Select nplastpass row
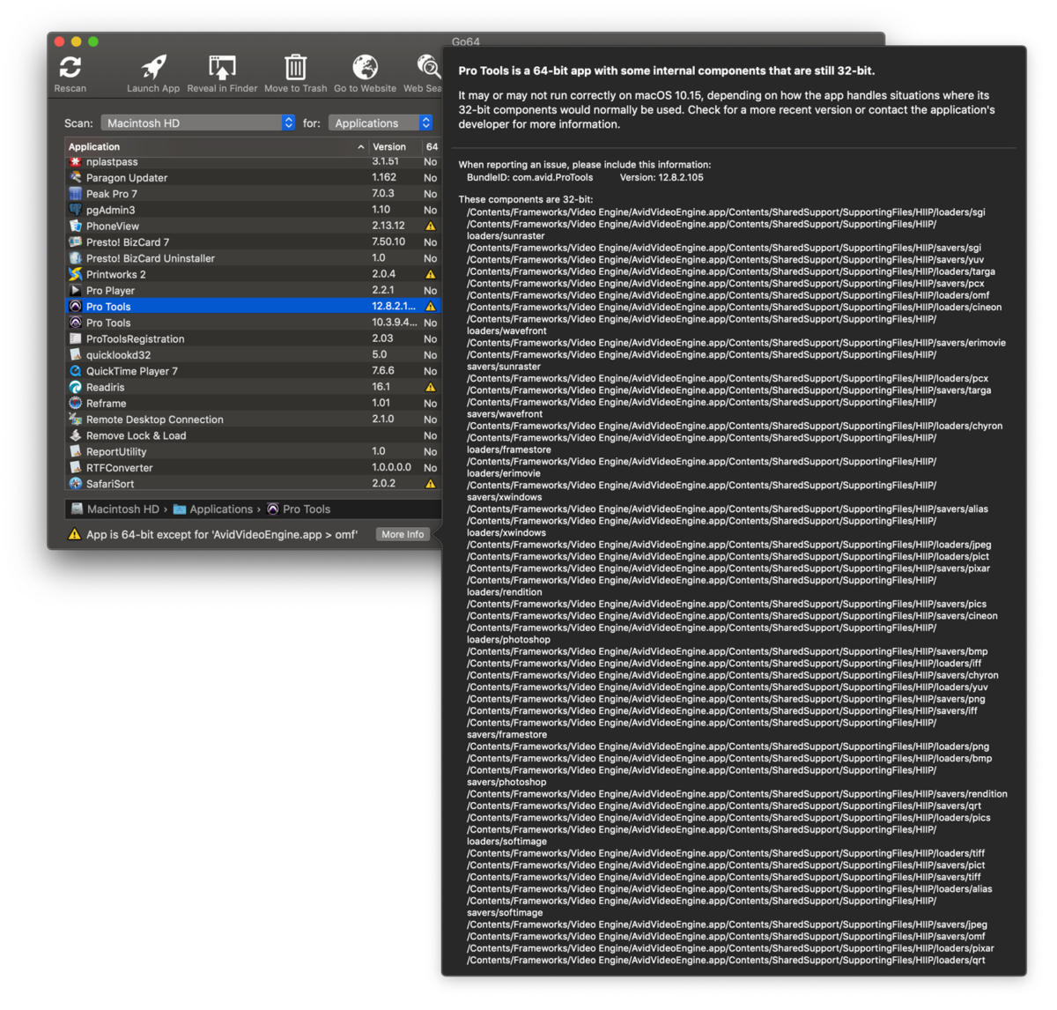The width and height of the screenshot is (1057, 1010). coord(254,162)
